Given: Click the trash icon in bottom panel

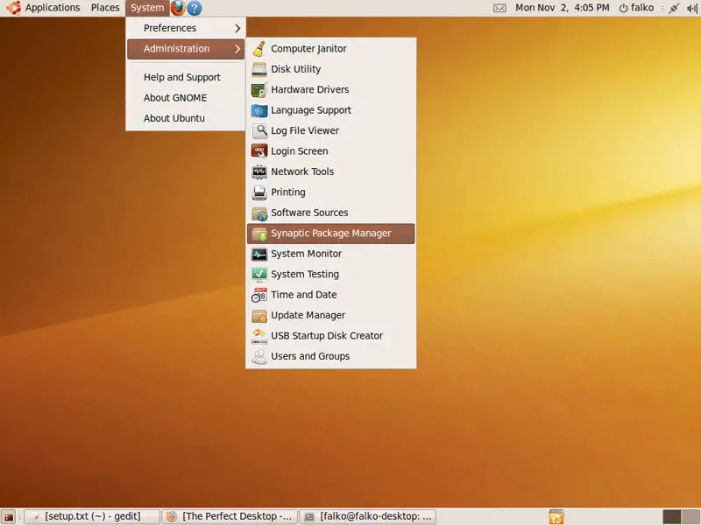Looking at the screenshot, I should pyautogui.click(x=556, y=516).
